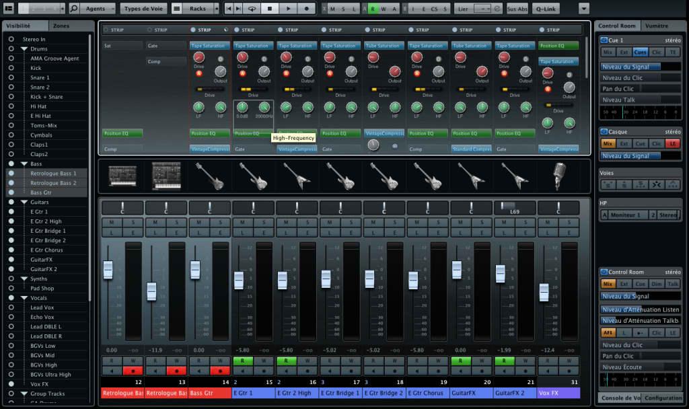The image size is (689, 409).
Task: Switch to the Zones tab
Action: pyautogui.click(x=61, y=26)
